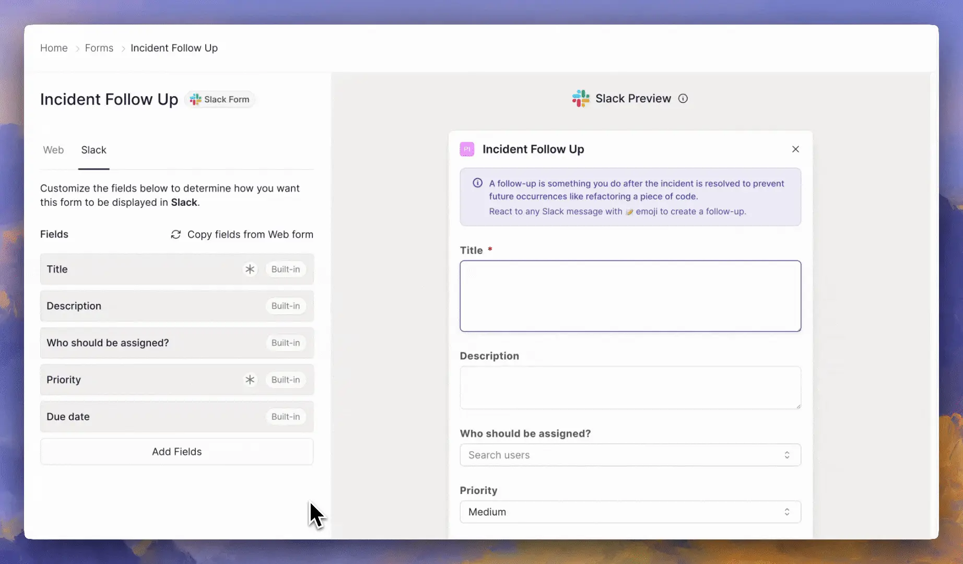Click the Fields section label
Screen dimensions: 963x564
54,234
